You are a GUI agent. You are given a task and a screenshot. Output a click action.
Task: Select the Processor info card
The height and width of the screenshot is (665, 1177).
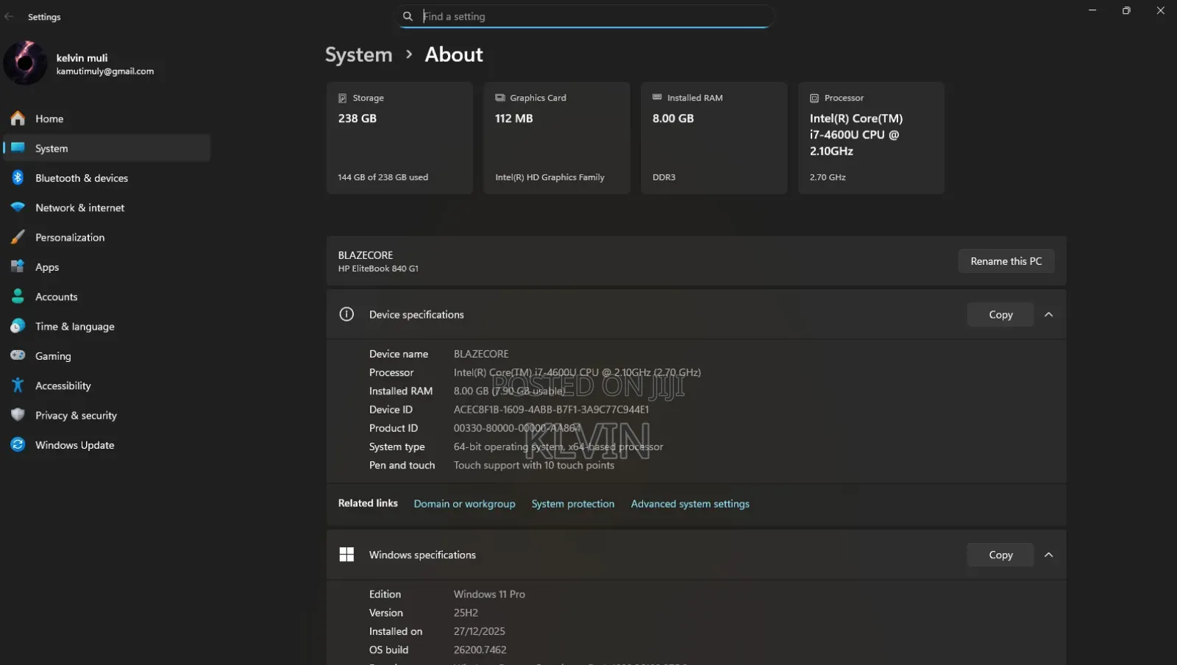pos(871,138)
